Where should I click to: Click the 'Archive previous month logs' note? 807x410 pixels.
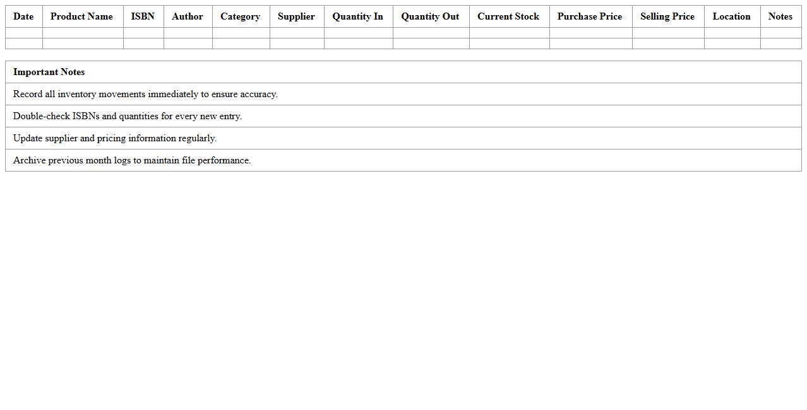(x=132, y=160)
